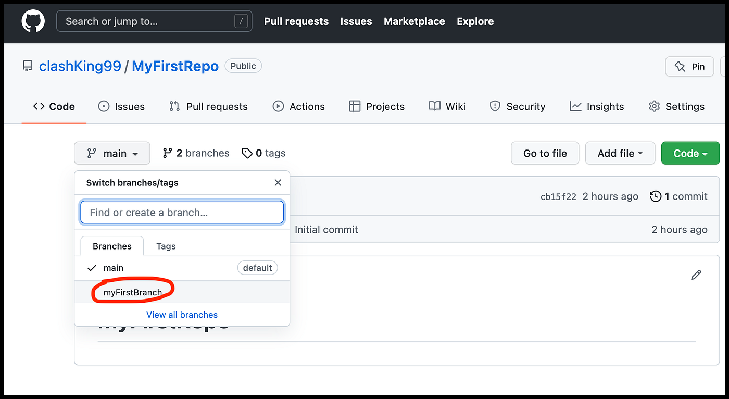The image size is (729, 399).
Task: Open the Projects tab
Action: point(376,106)
